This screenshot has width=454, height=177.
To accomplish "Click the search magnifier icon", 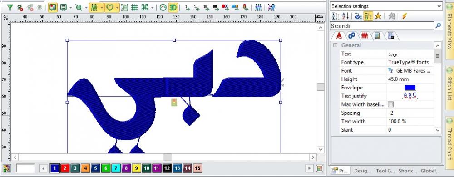I will [x=439, y=26].
